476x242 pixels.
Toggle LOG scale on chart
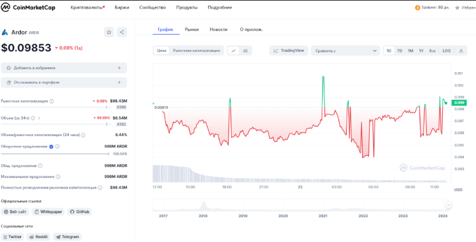(447, 51)
